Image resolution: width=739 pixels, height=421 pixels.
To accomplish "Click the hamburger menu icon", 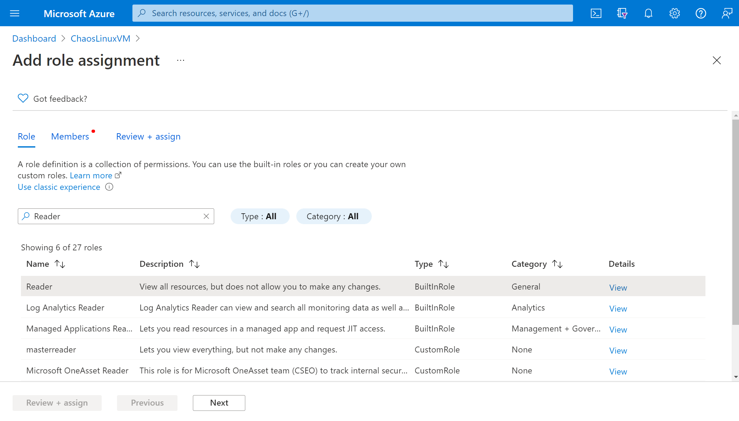I will [x=15, y=13].
